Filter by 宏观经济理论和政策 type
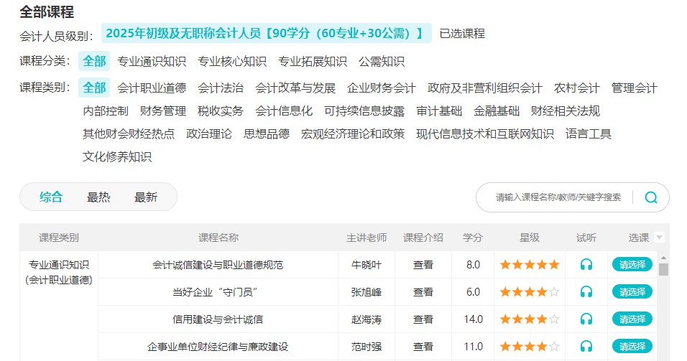 click(x=353, y=134)
